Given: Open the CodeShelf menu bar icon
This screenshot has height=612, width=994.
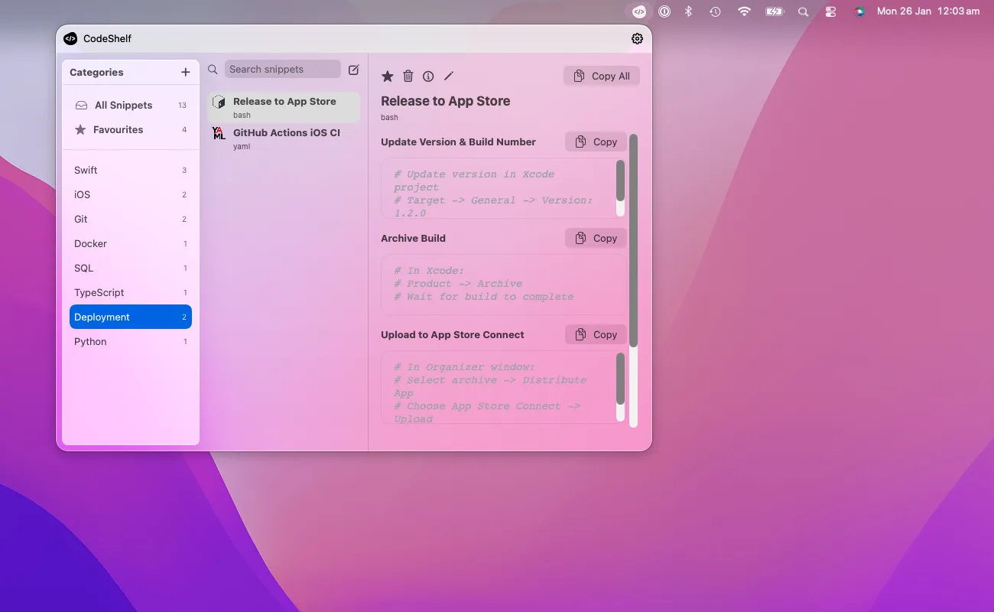Looking at the screenshot, I should [x=638, y=11].
